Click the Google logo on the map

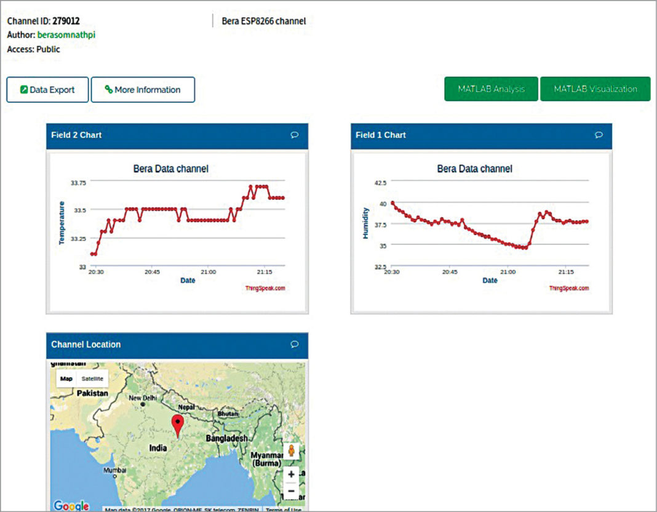point(71,505)
